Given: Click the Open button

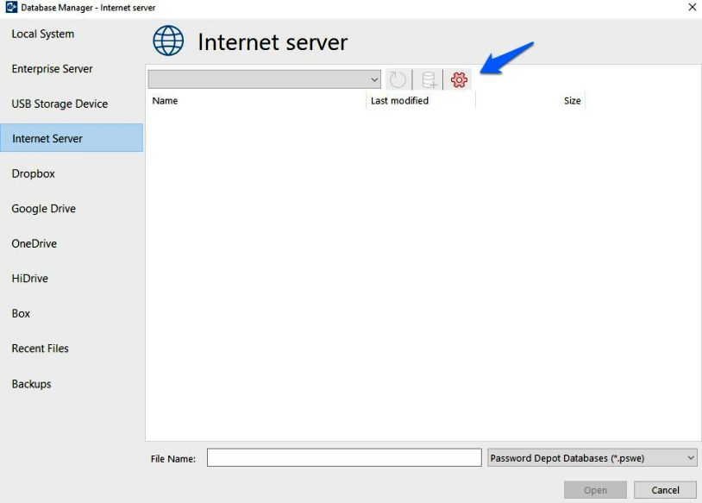Looking at the screenshot, I should [595, 490].
